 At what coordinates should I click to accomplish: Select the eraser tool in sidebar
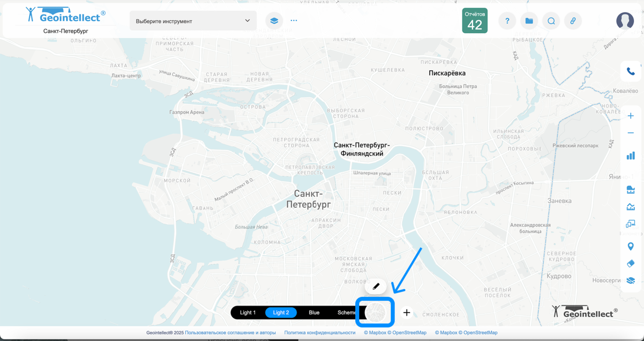point(630,264)
